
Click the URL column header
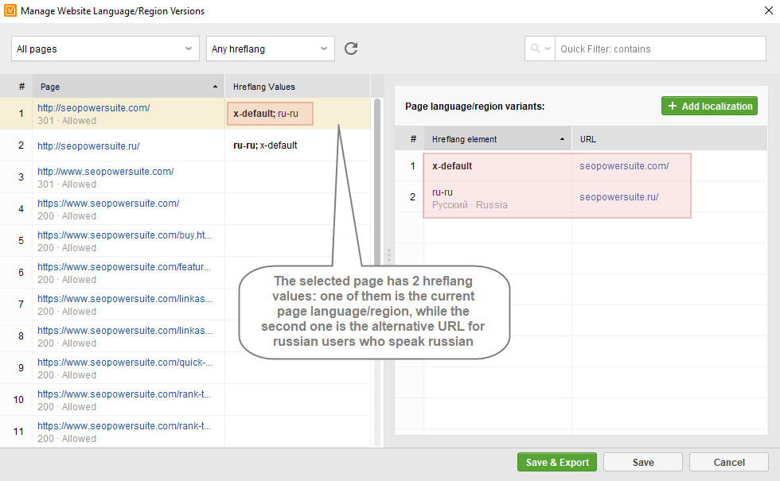[x=669, y=139]
